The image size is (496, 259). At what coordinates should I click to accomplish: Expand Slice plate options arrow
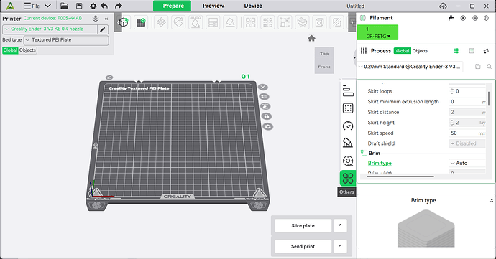pyautogui.click(x=340, y=225)
